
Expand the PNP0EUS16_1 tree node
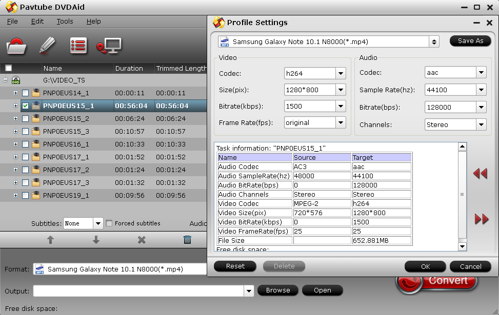point(15,144)
